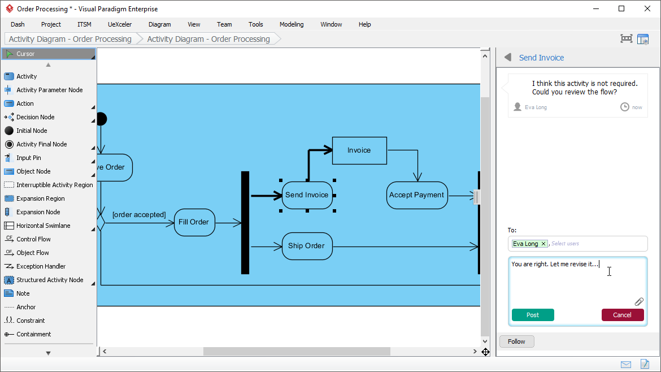The width and height of the screenshot is (661, 372).
Task: Select the Send Invoice action node
Action: [307, 195]
